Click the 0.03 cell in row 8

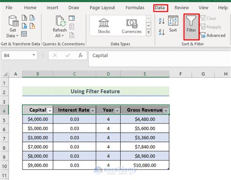pos(75,147)
